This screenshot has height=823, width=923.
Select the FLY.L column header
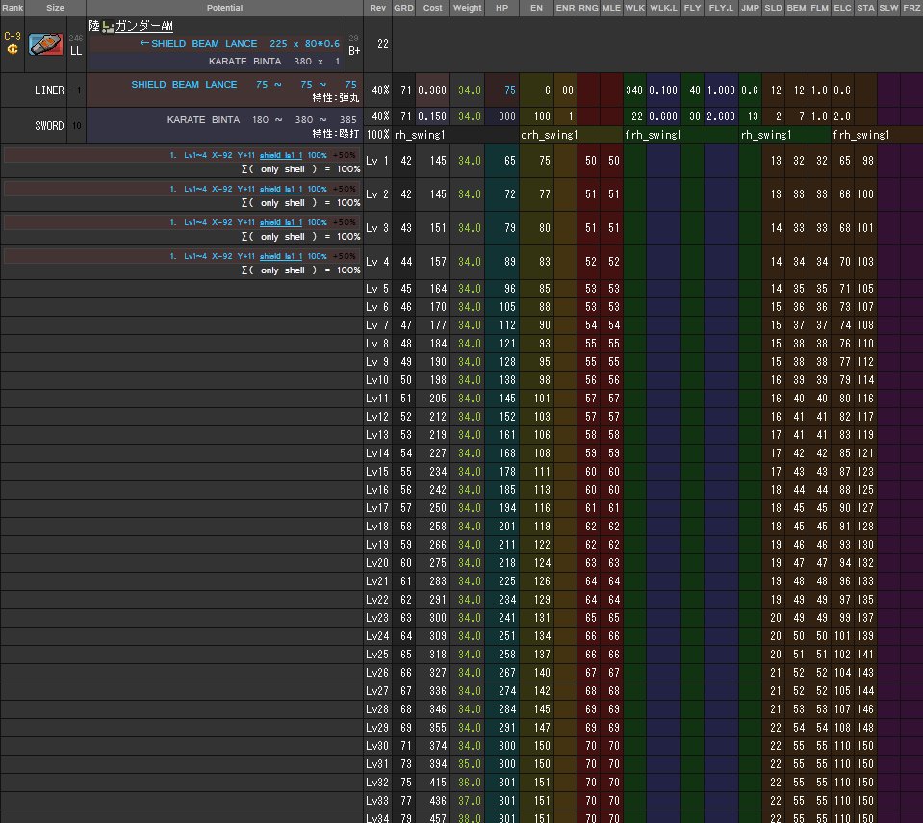pyautogui.click(x=721, y=8)
